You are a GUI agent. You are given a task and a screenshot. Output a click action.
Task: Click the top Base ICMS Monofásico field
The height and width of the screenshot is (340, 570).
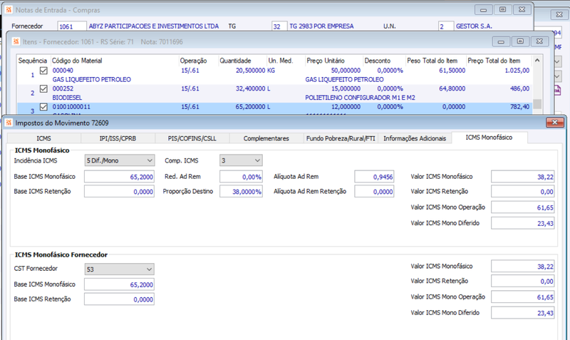point(119,177)
